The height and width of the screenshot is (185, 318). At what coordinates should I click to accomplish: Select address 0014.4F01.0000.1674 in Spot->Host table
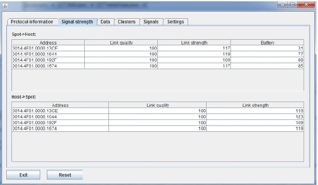(x=48, y=66)
